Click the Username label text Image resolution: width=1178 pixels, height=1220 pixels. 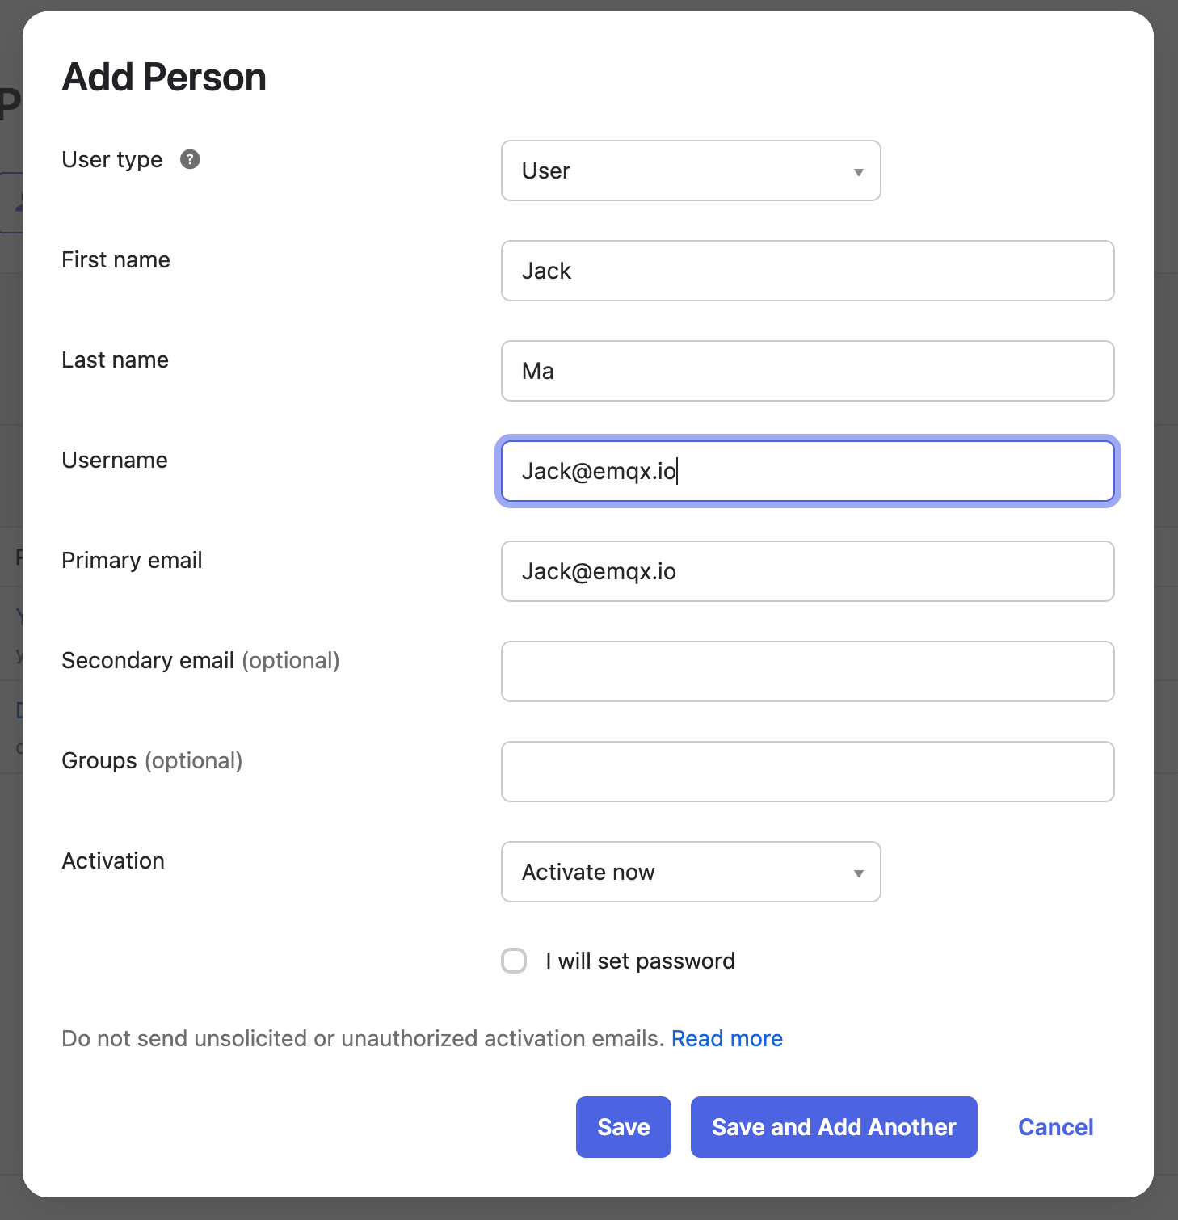tap(115, 460)
